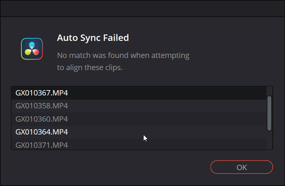Click the dialog's dark title bar
The width and height of the screenshot is (285, 186).
142,8
